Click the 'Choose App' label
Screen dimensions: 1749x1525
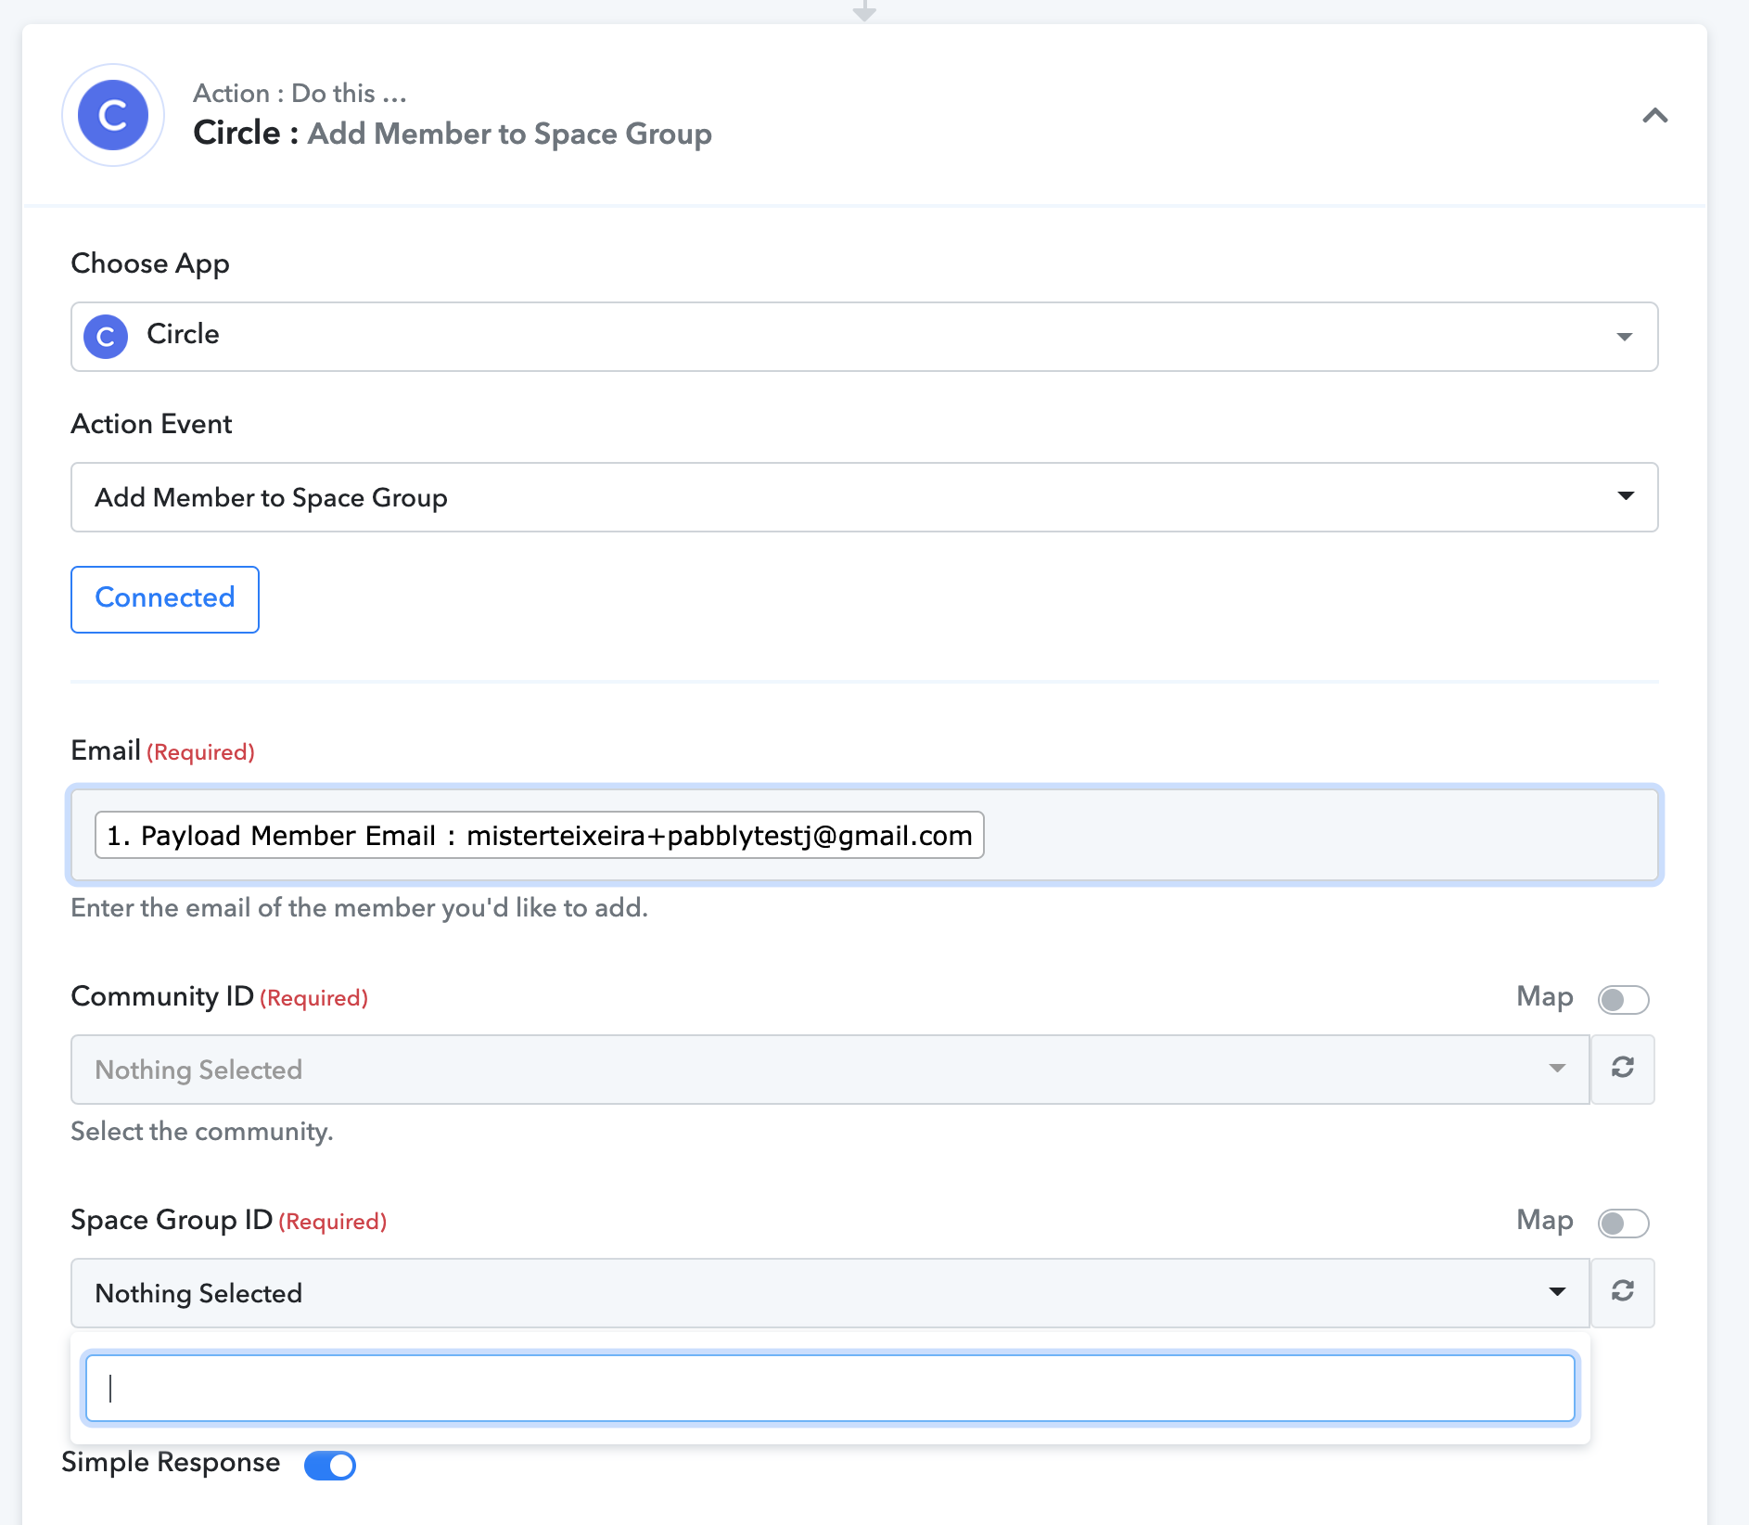tap(150, 264)
